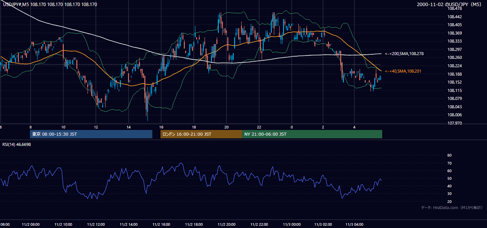487x228 pixels.
Task: Click the RSI(14) 46.6698 indicator label
Action: coord(17,144)
